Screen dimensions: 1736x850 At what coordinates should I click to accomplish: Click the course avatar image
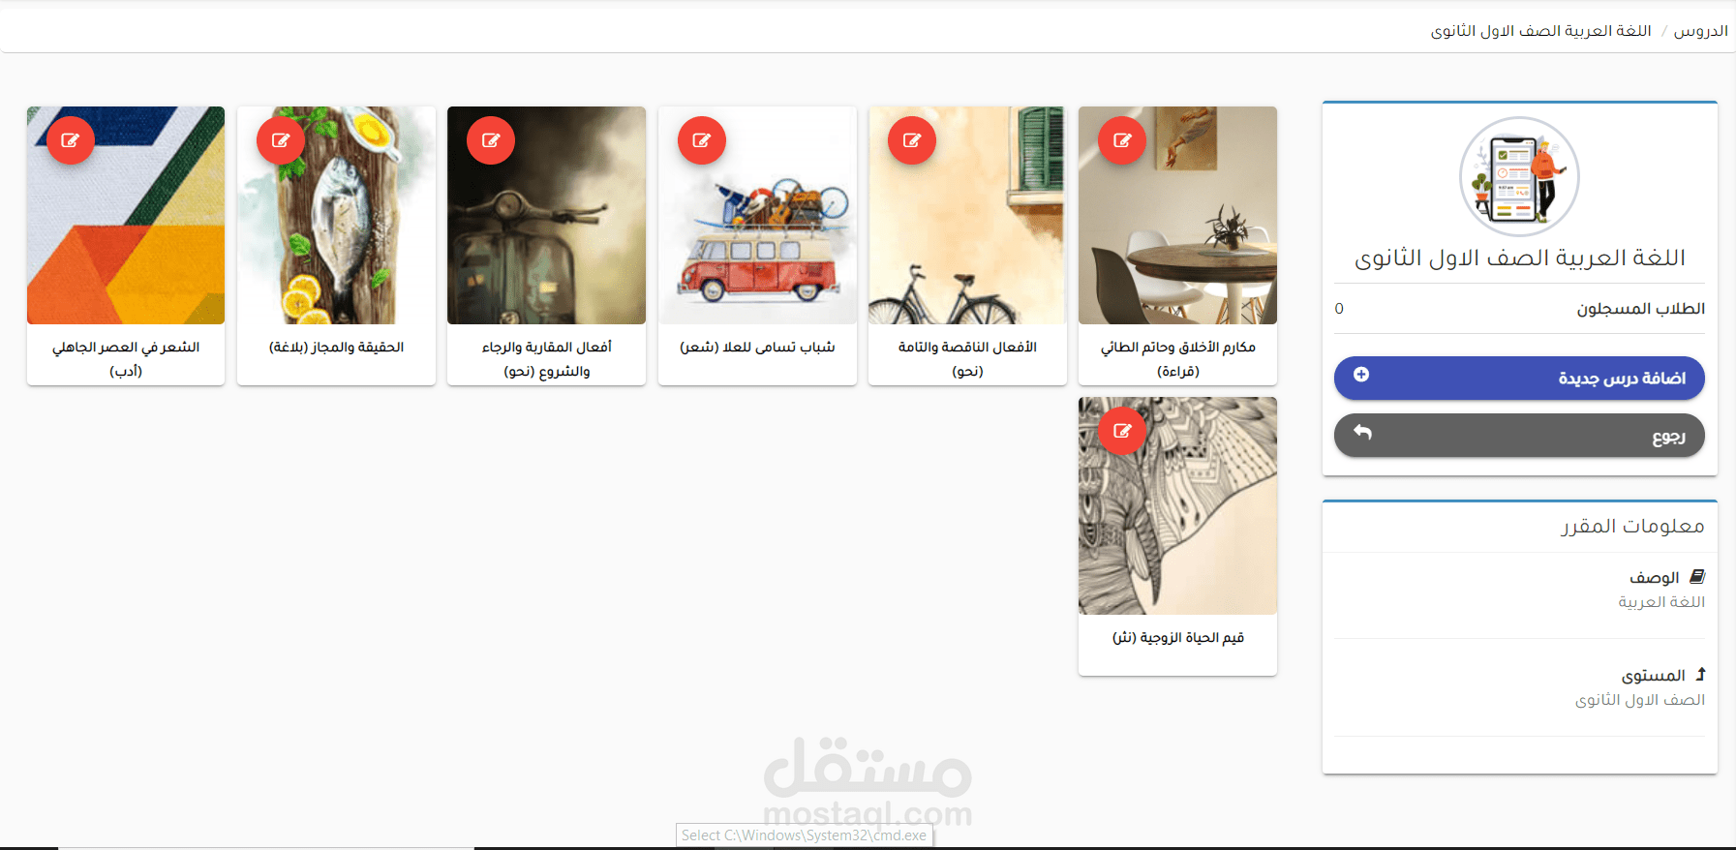(1519, 176)
